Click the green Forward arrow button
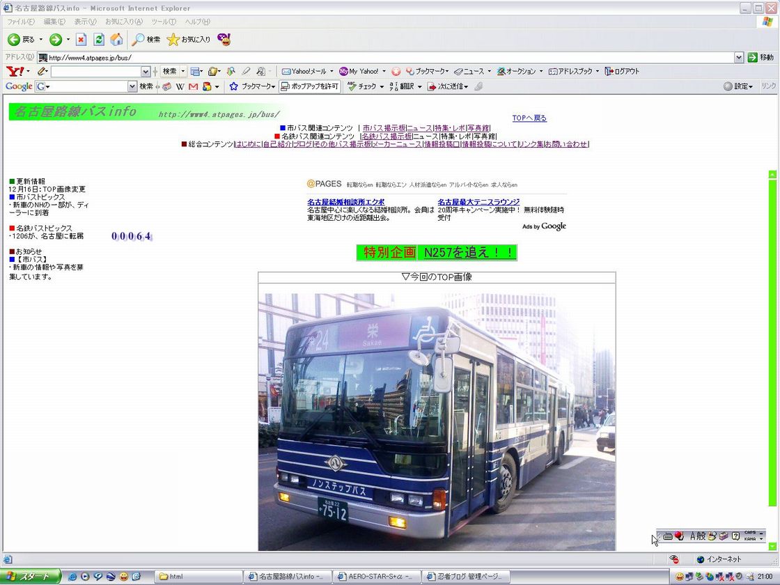The height and width of the screenshot is (585, 780). coord(56,39)
